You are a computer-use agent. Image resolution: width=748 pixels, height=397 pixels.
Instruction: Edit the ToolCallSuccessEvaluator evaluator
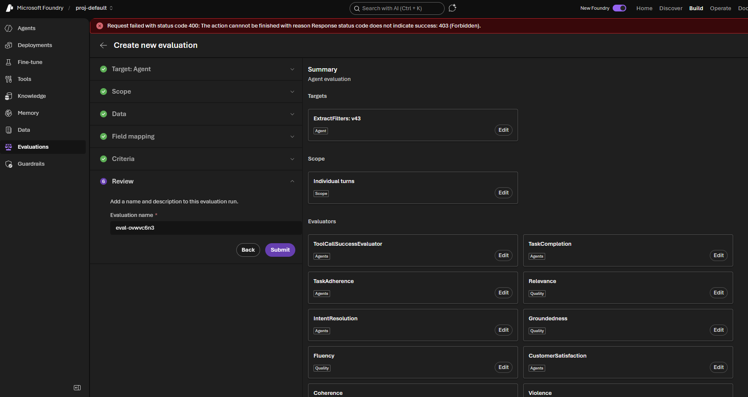point(504,255)
